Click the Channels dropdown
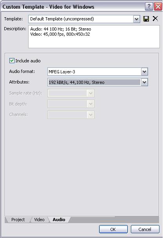 point(71,114)
